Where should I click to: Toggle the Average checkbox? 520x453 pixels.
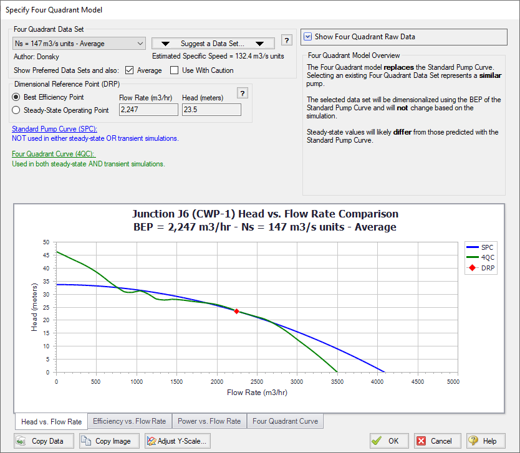[130, 70]
